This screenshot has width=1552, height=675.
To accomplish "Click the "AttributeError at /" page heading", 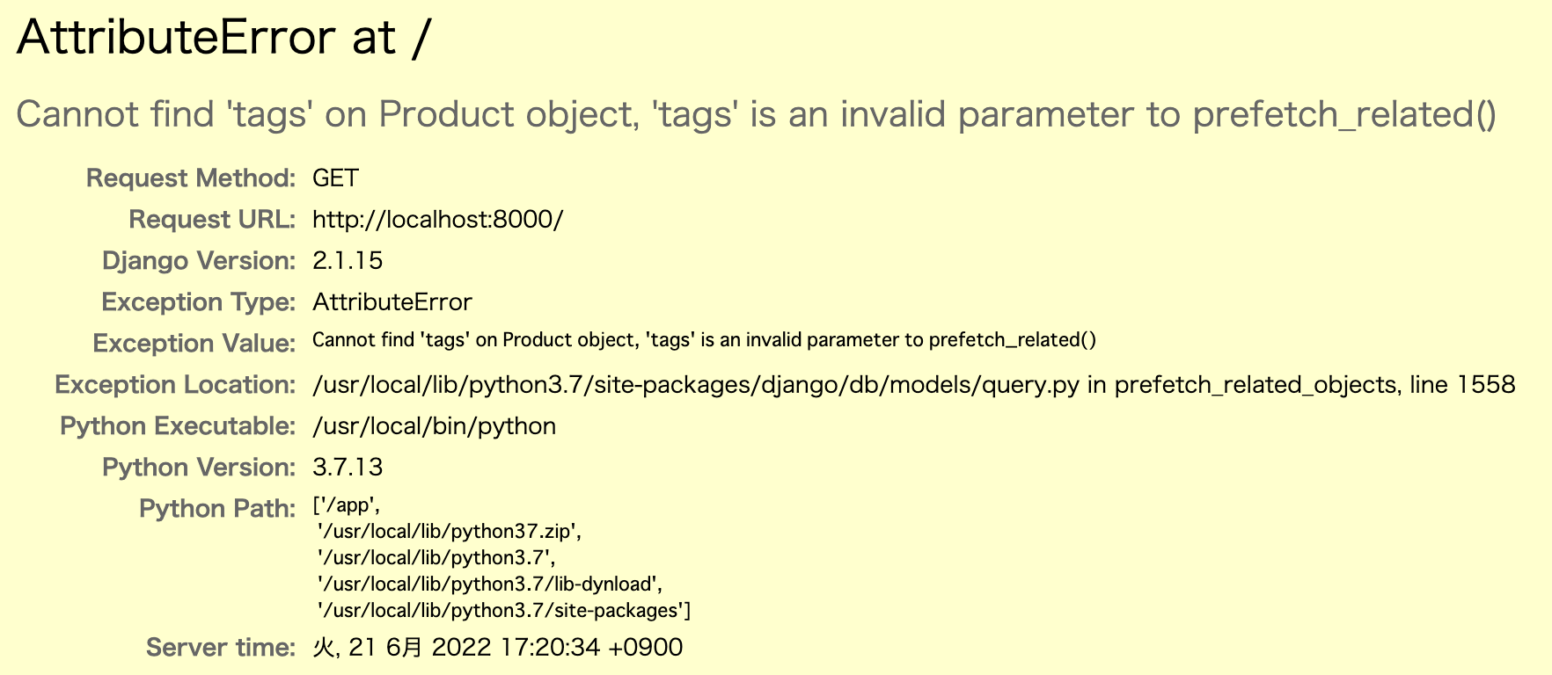I will (x=223, y=39).
